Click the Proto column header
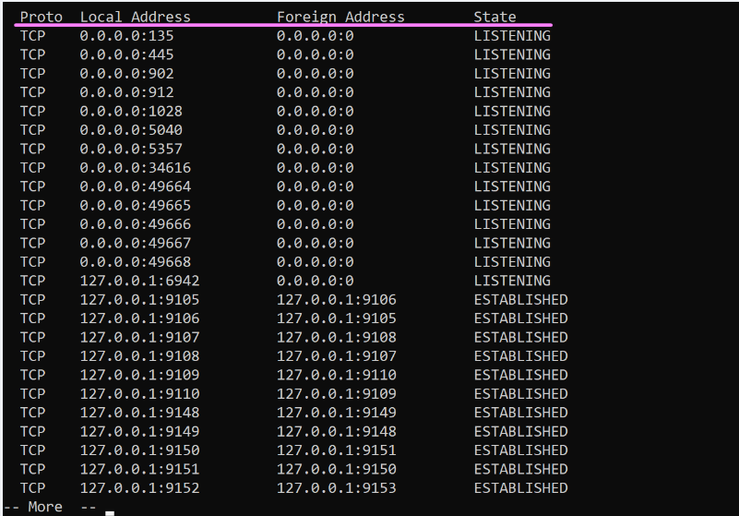 (x=41, y=17)
